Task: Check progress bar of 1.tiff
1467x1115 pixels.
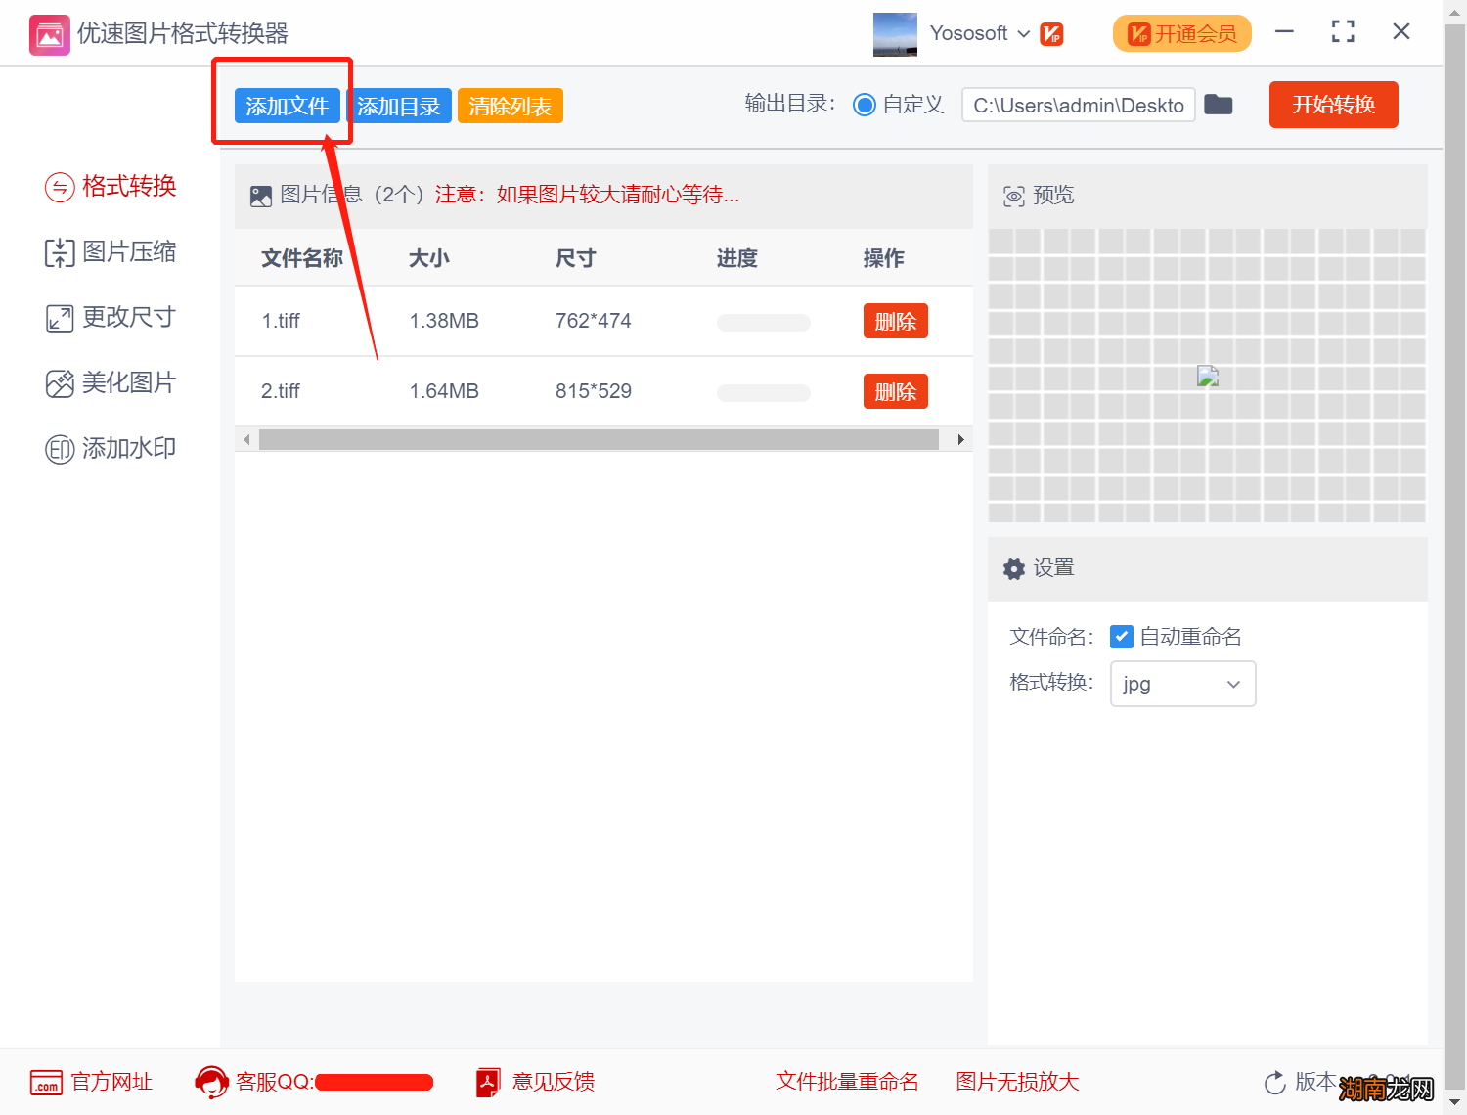Action: [763, 321]
